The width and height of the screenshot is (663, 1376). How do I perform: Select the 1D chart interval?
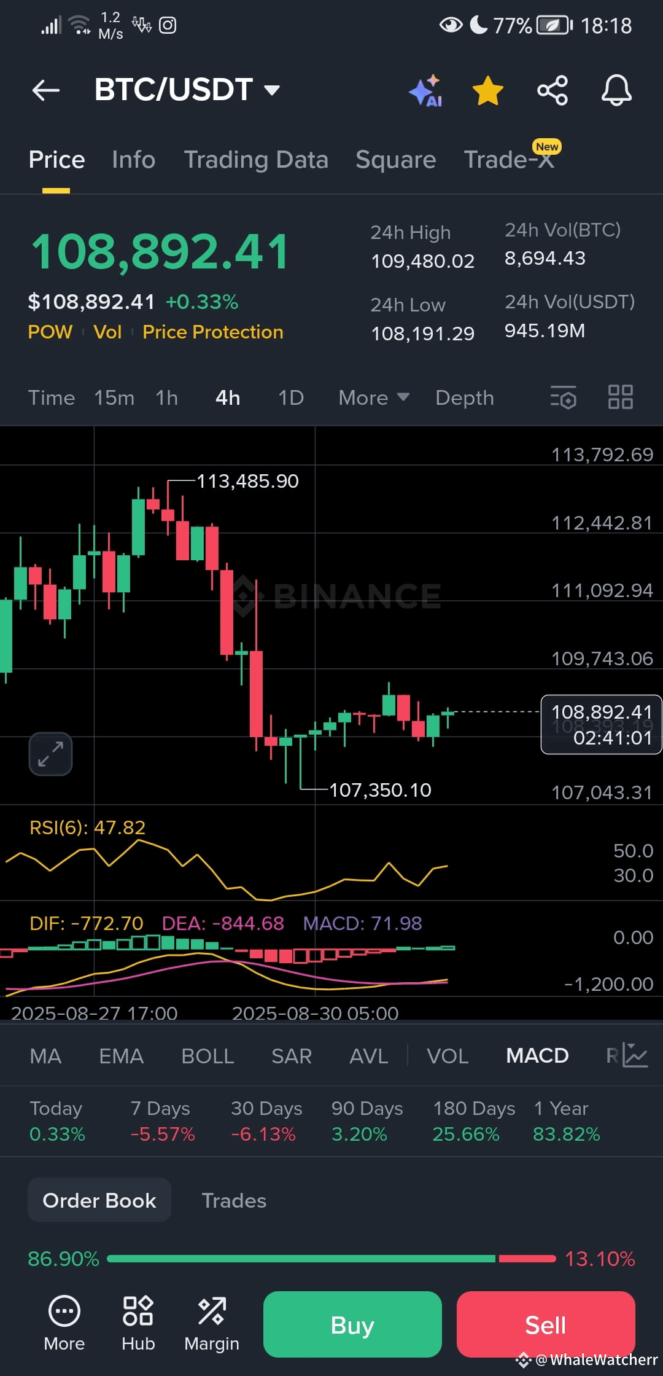(x=291, y=398)
